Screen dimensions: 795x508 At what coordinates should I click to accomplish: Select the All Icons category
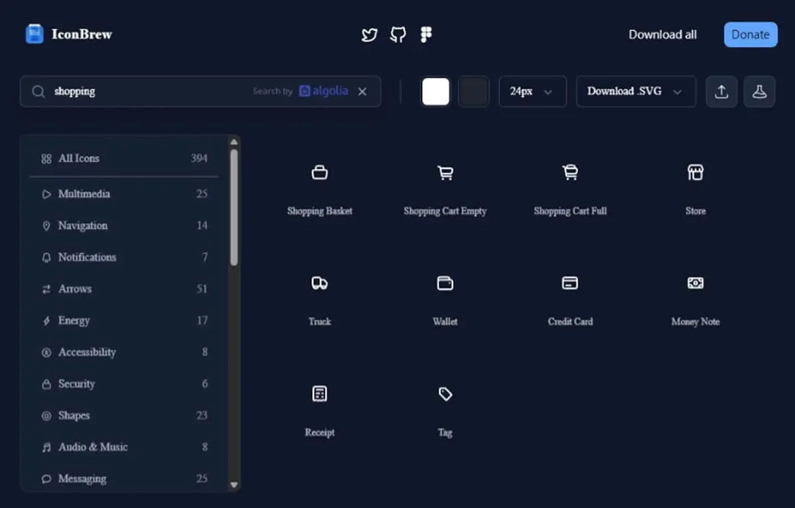(124, 158)
